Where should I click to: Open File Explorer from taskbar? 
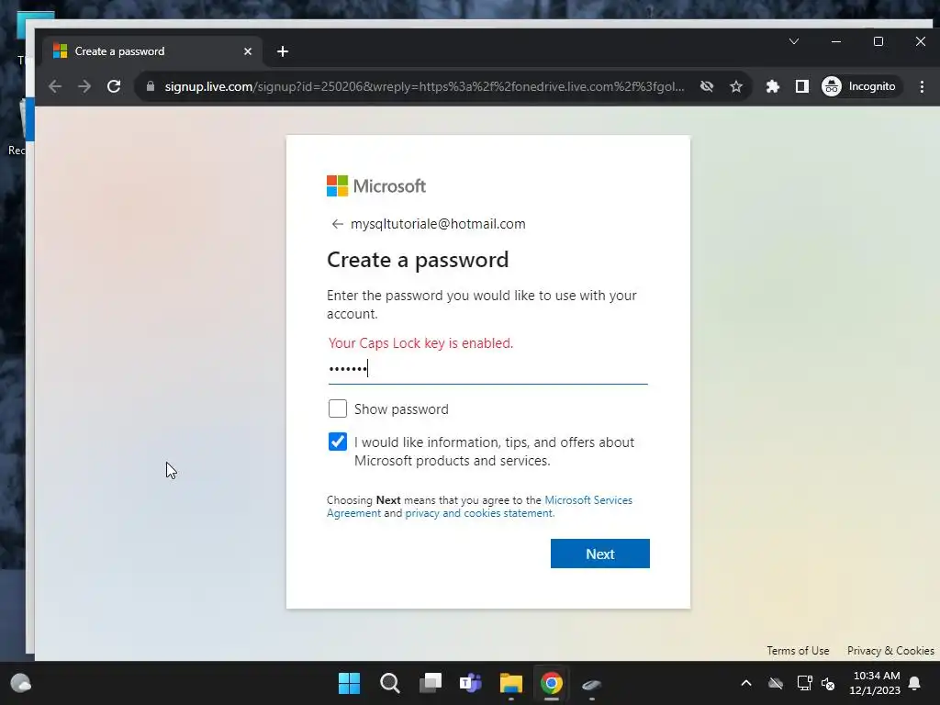click(x=511, y=683)
